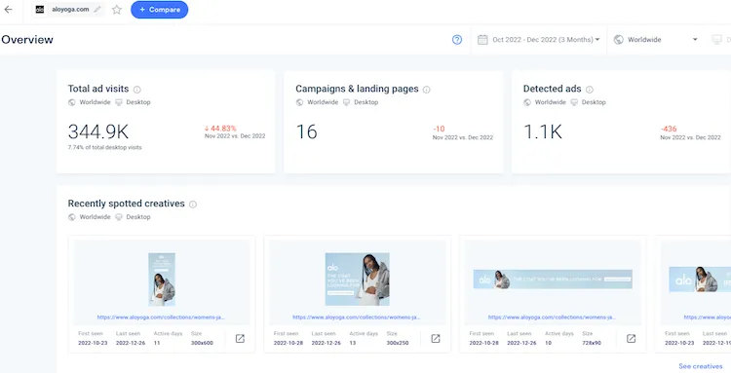Click Desktop icon under Total ad visits
Viewport: 731px width, 373px height.
click(x=118, y=102)
